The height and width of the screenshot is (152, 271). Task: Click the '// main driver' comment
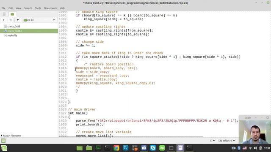82,109
